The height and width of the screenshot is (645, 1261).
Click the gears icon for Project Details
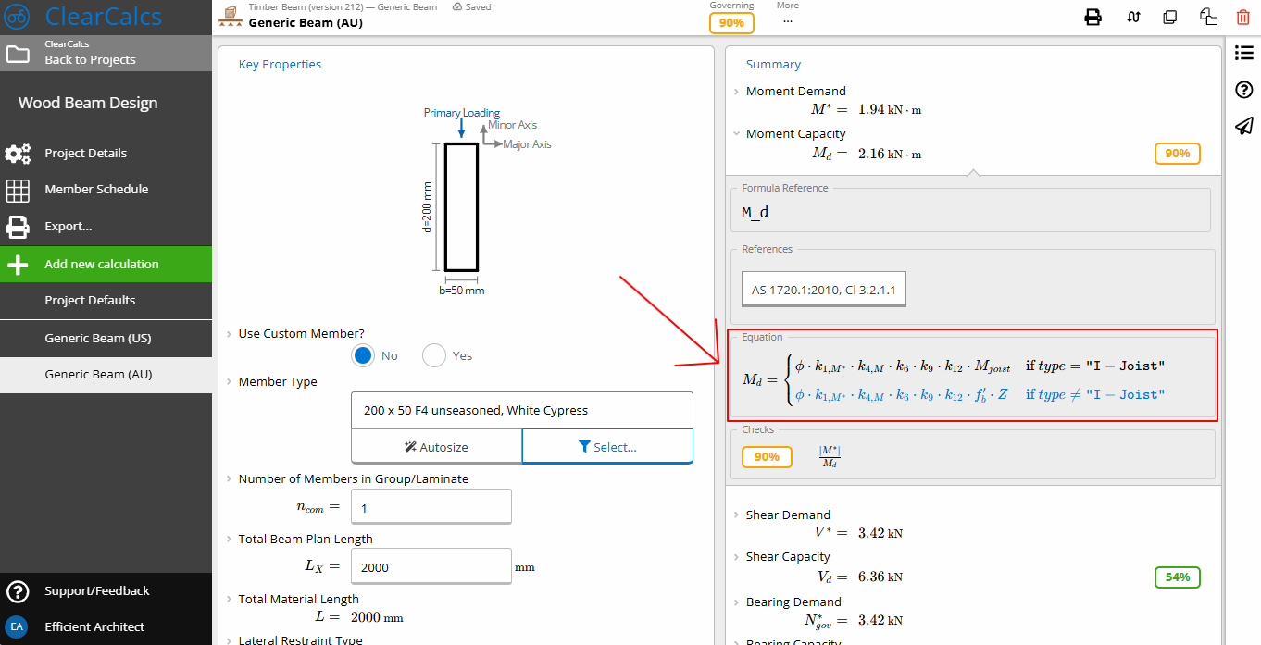(18, 154)
